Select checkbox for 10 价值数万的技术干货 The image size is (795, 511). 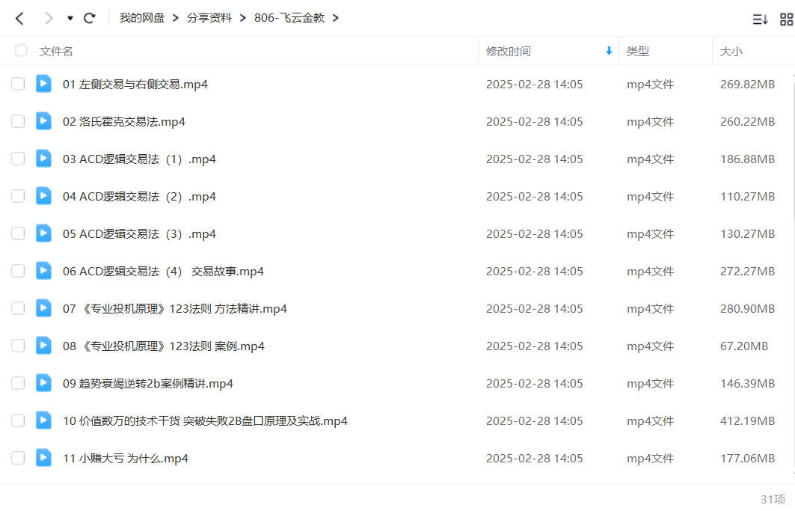(18, 420)
